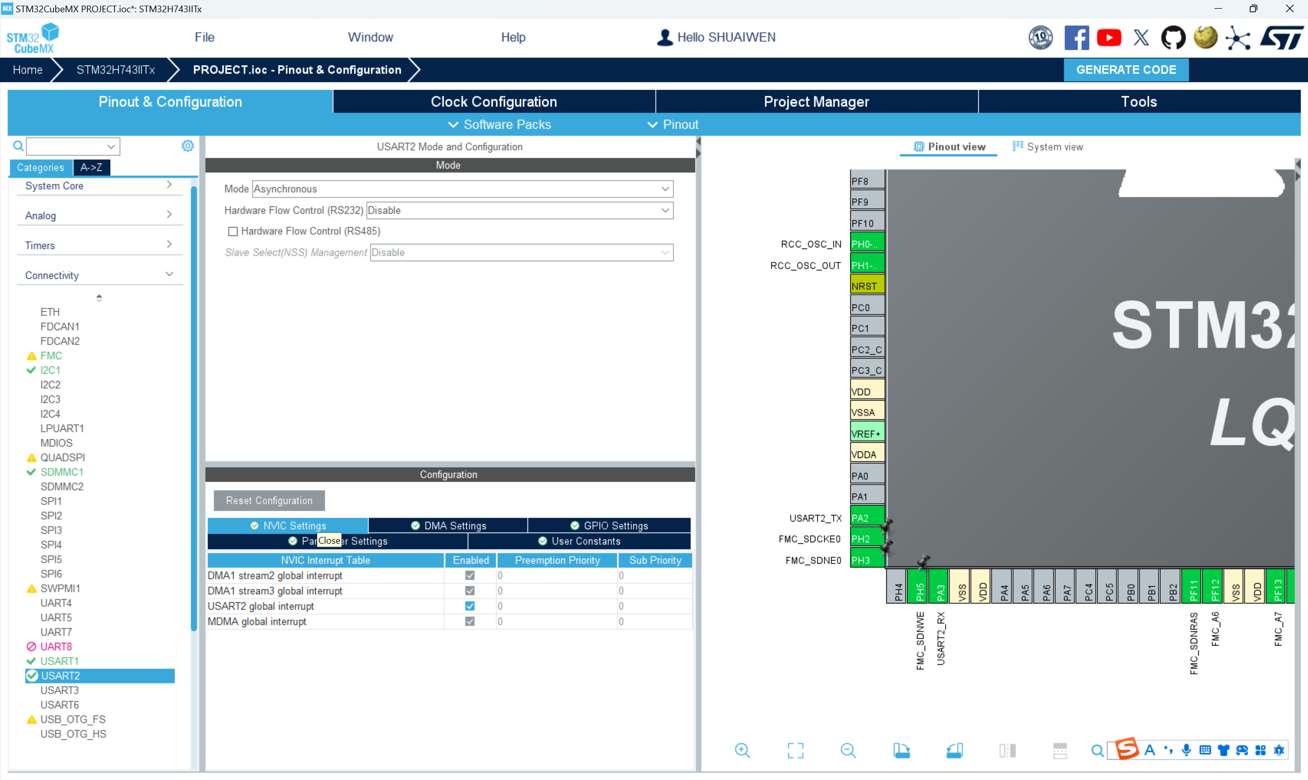Open the IME toolbox grid icon

(1260, 750)
